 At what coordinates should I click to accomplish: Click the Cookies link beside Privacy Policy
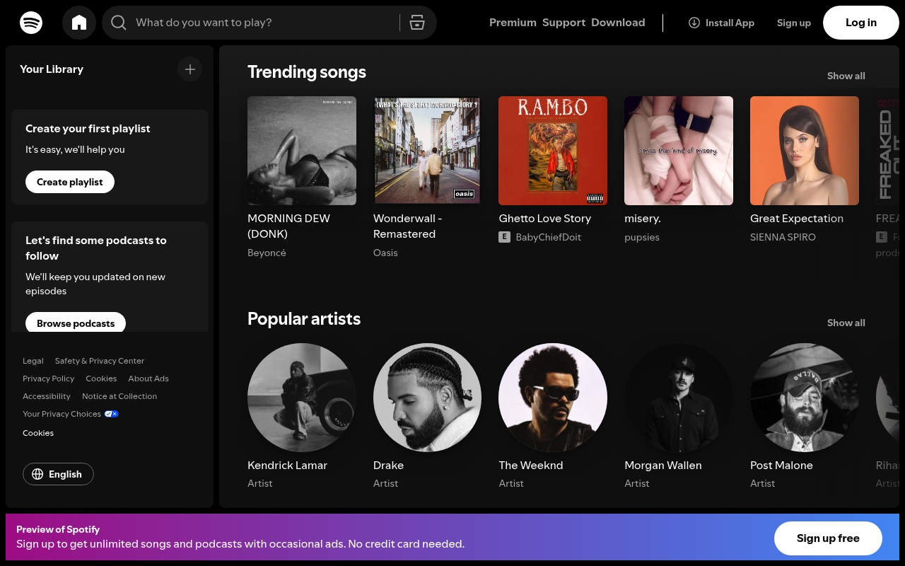(x=101, y=379)
